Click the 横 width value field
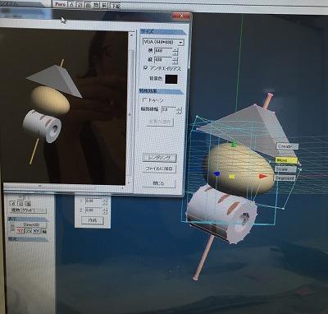Screen dimensions: 328x314 click(163, 51)
